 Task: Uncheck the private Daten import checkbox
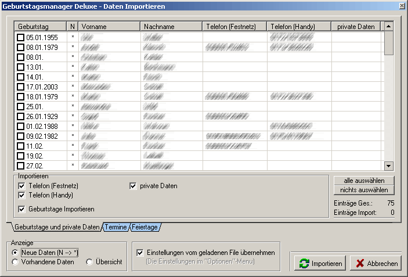click(x=133, y=186)
